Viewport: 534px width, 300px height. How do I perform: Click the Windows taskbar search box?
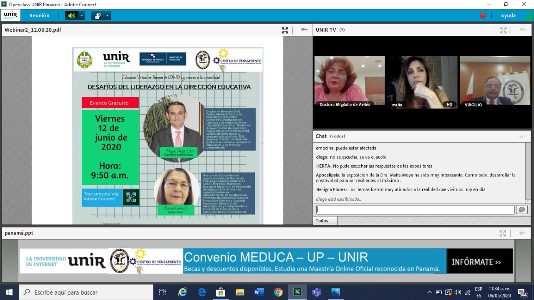[x=86, y=292]
